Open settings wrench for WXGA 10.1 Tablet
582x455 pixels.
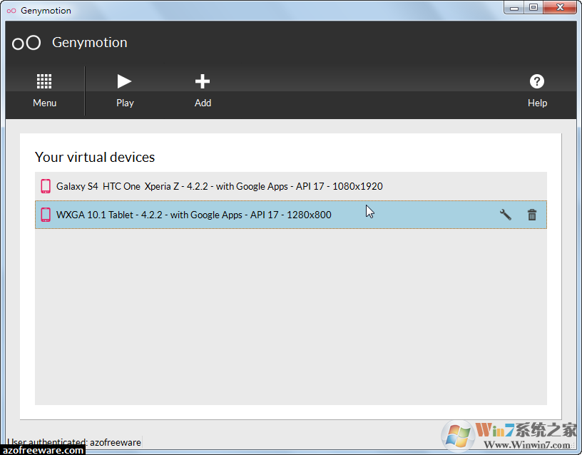tap(506, 215)
